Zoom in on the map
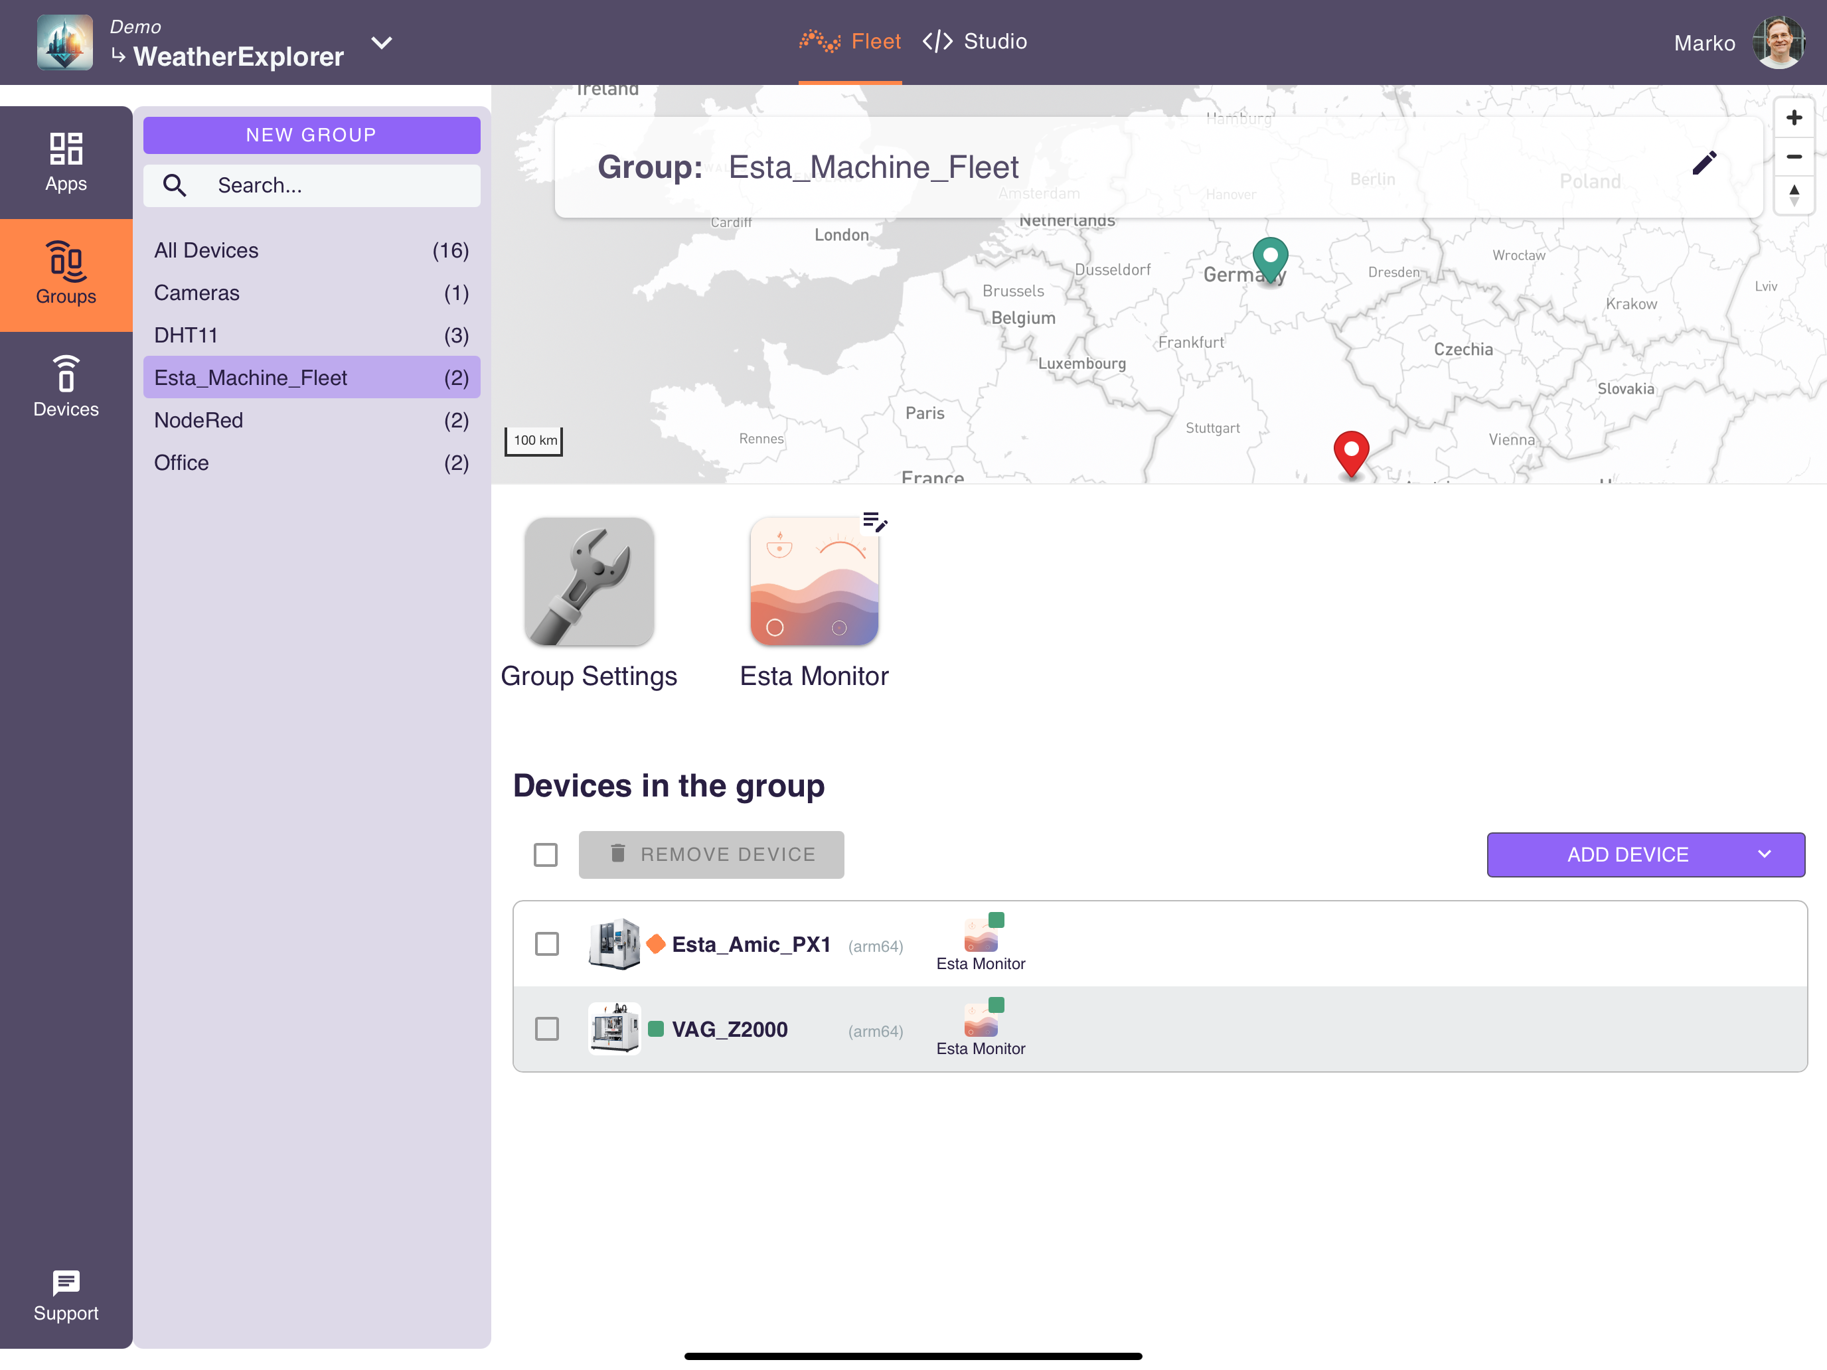1827x1370 pixels. tap(1794, 117)
